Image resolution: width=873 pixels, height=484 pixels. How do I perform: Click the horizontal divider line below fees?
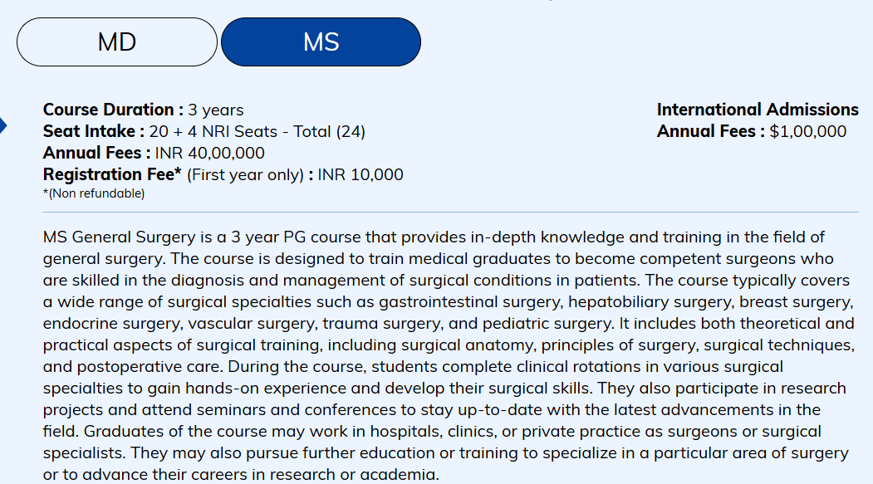tap(450, 213)
